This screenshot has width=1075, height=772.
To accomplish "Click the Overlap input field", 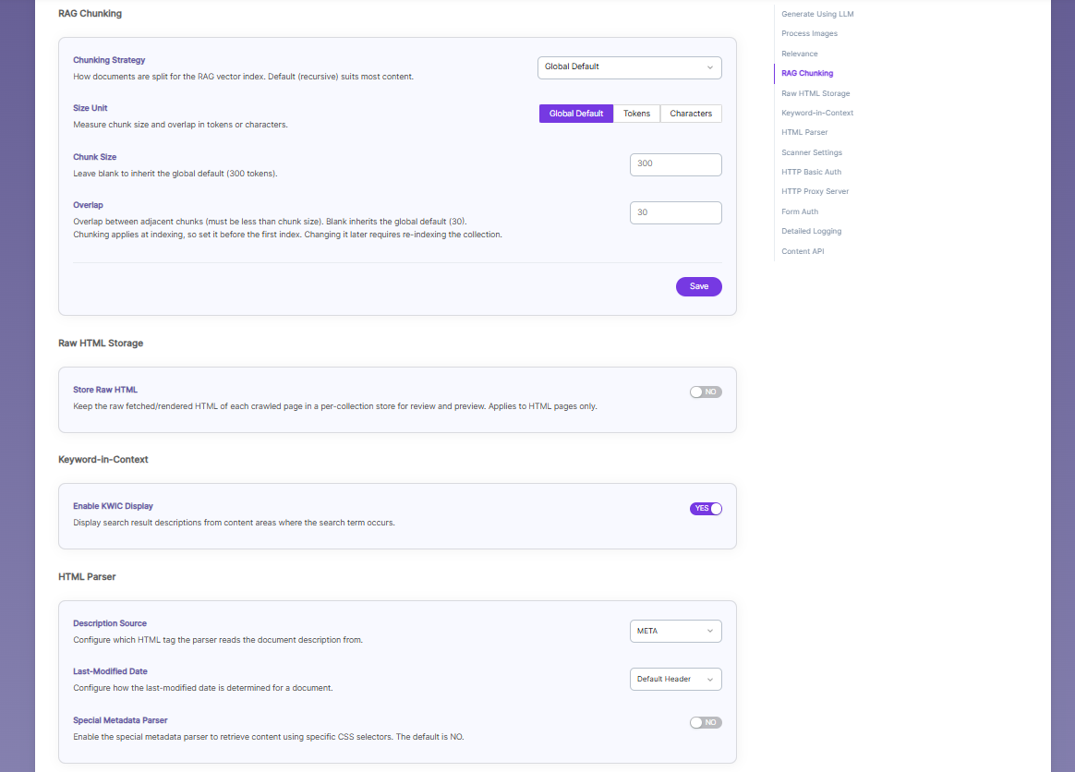I will (x=675, y=212).
